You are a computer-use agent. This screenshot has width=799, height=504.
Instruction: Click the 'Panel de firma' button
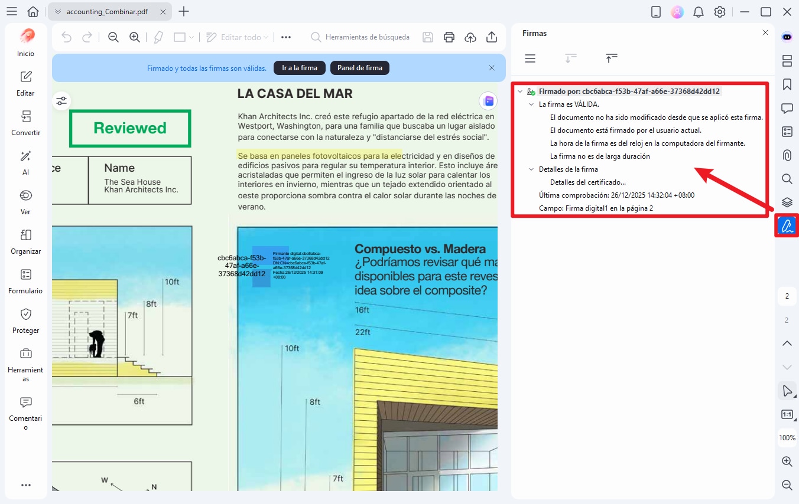point(359,68)
